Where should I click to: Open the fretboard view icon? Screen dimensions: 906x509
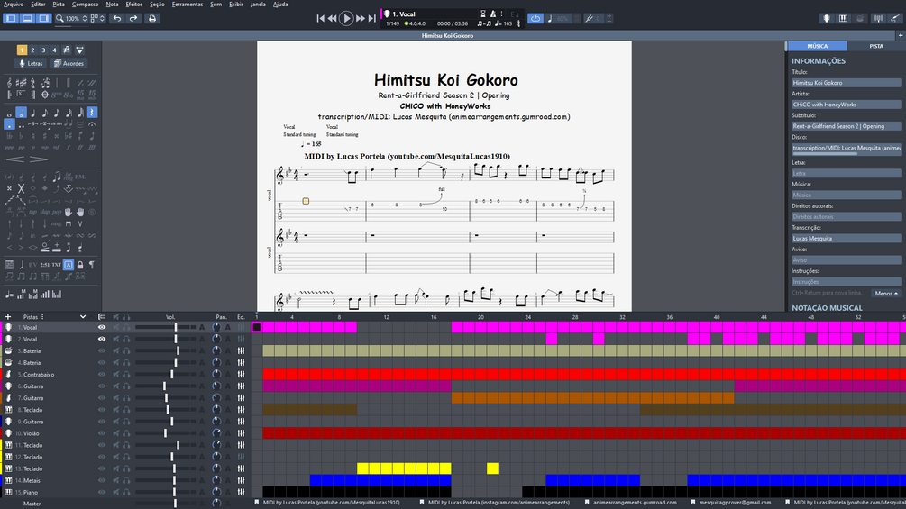[827, 18]
